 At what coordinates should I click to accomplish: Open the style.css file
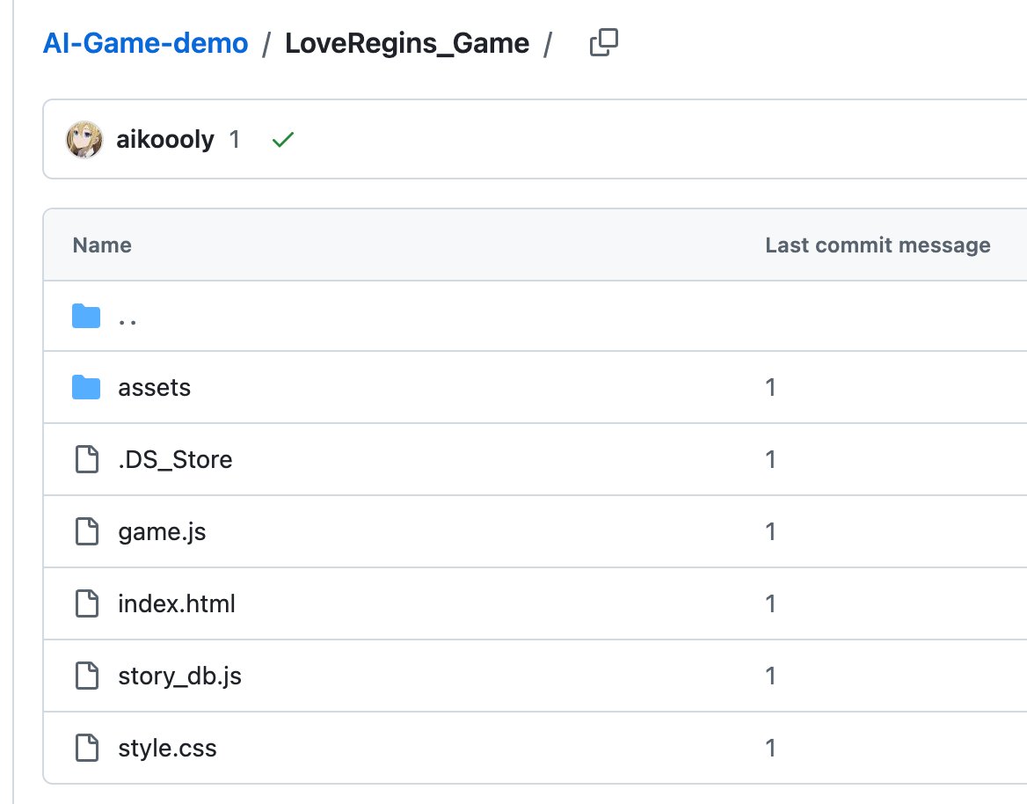167,748
